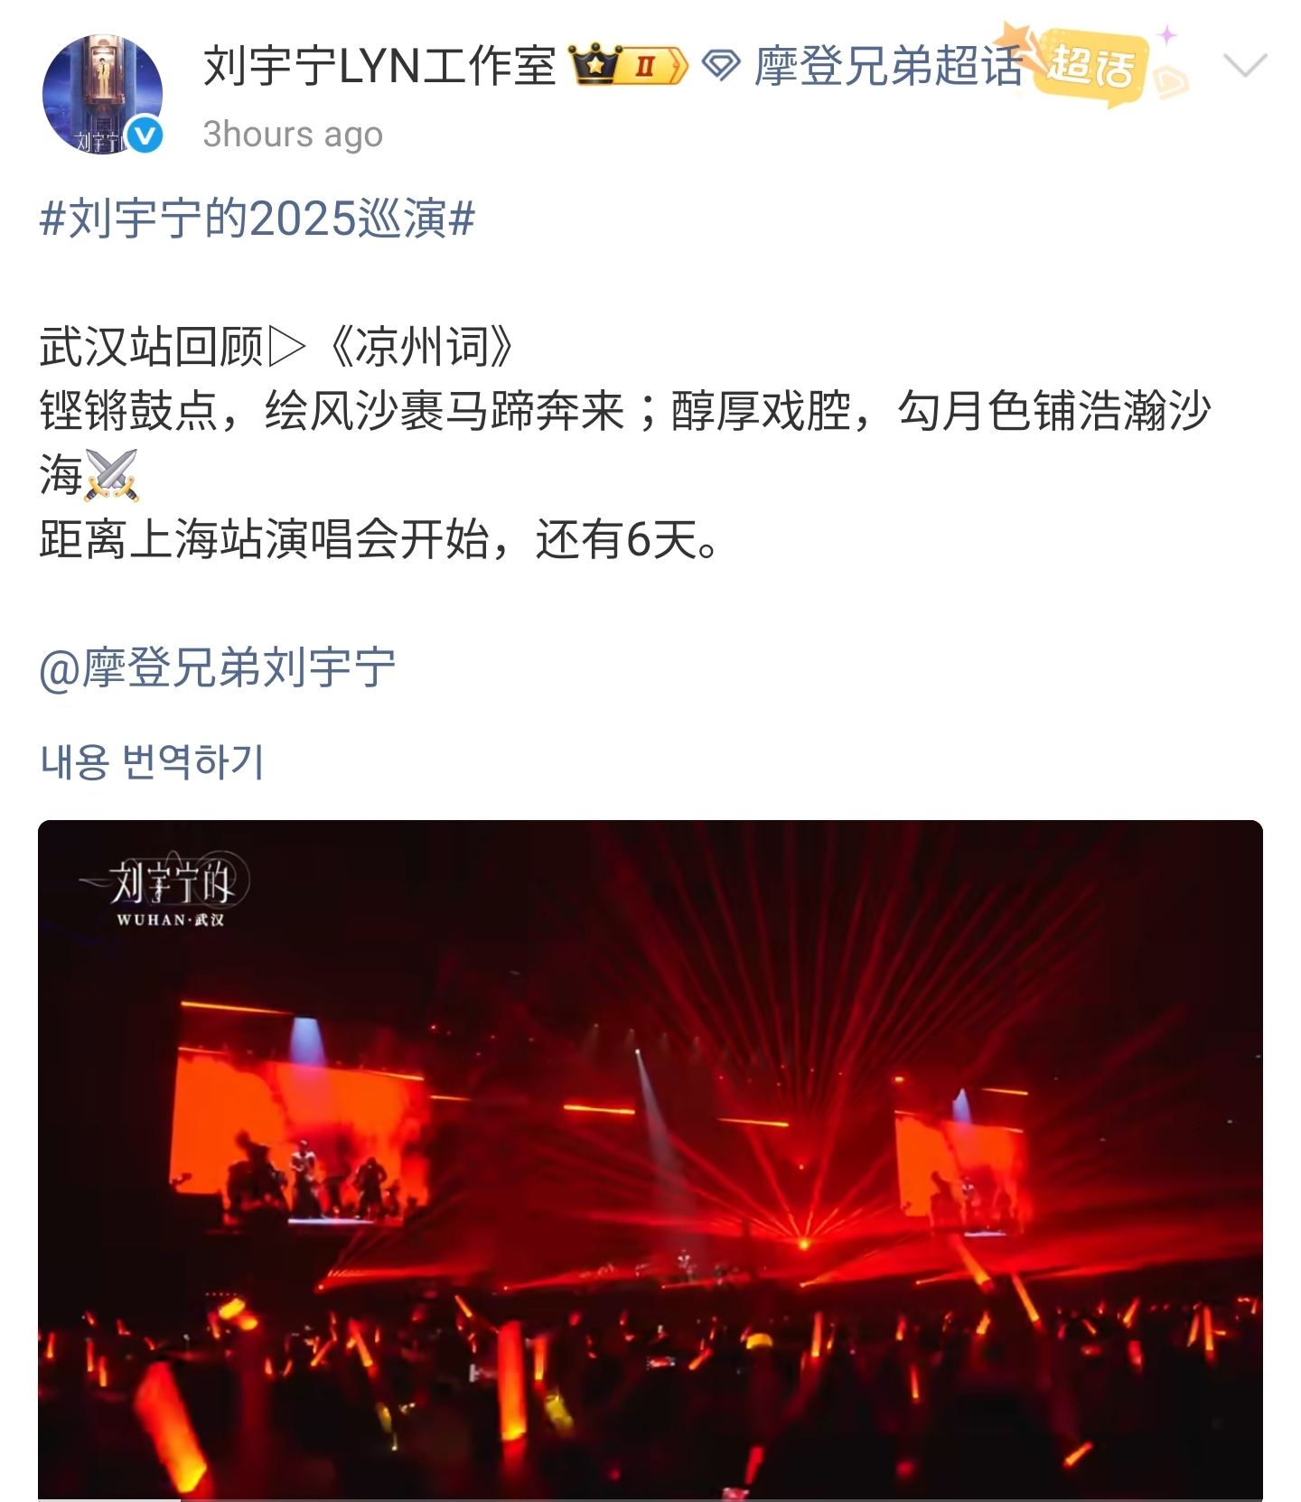The height and width of the screenshot is (1502, 1301).
Task: Open hashtag #刘宇宁的2025巡演#
Action: [x=257, y=219]
